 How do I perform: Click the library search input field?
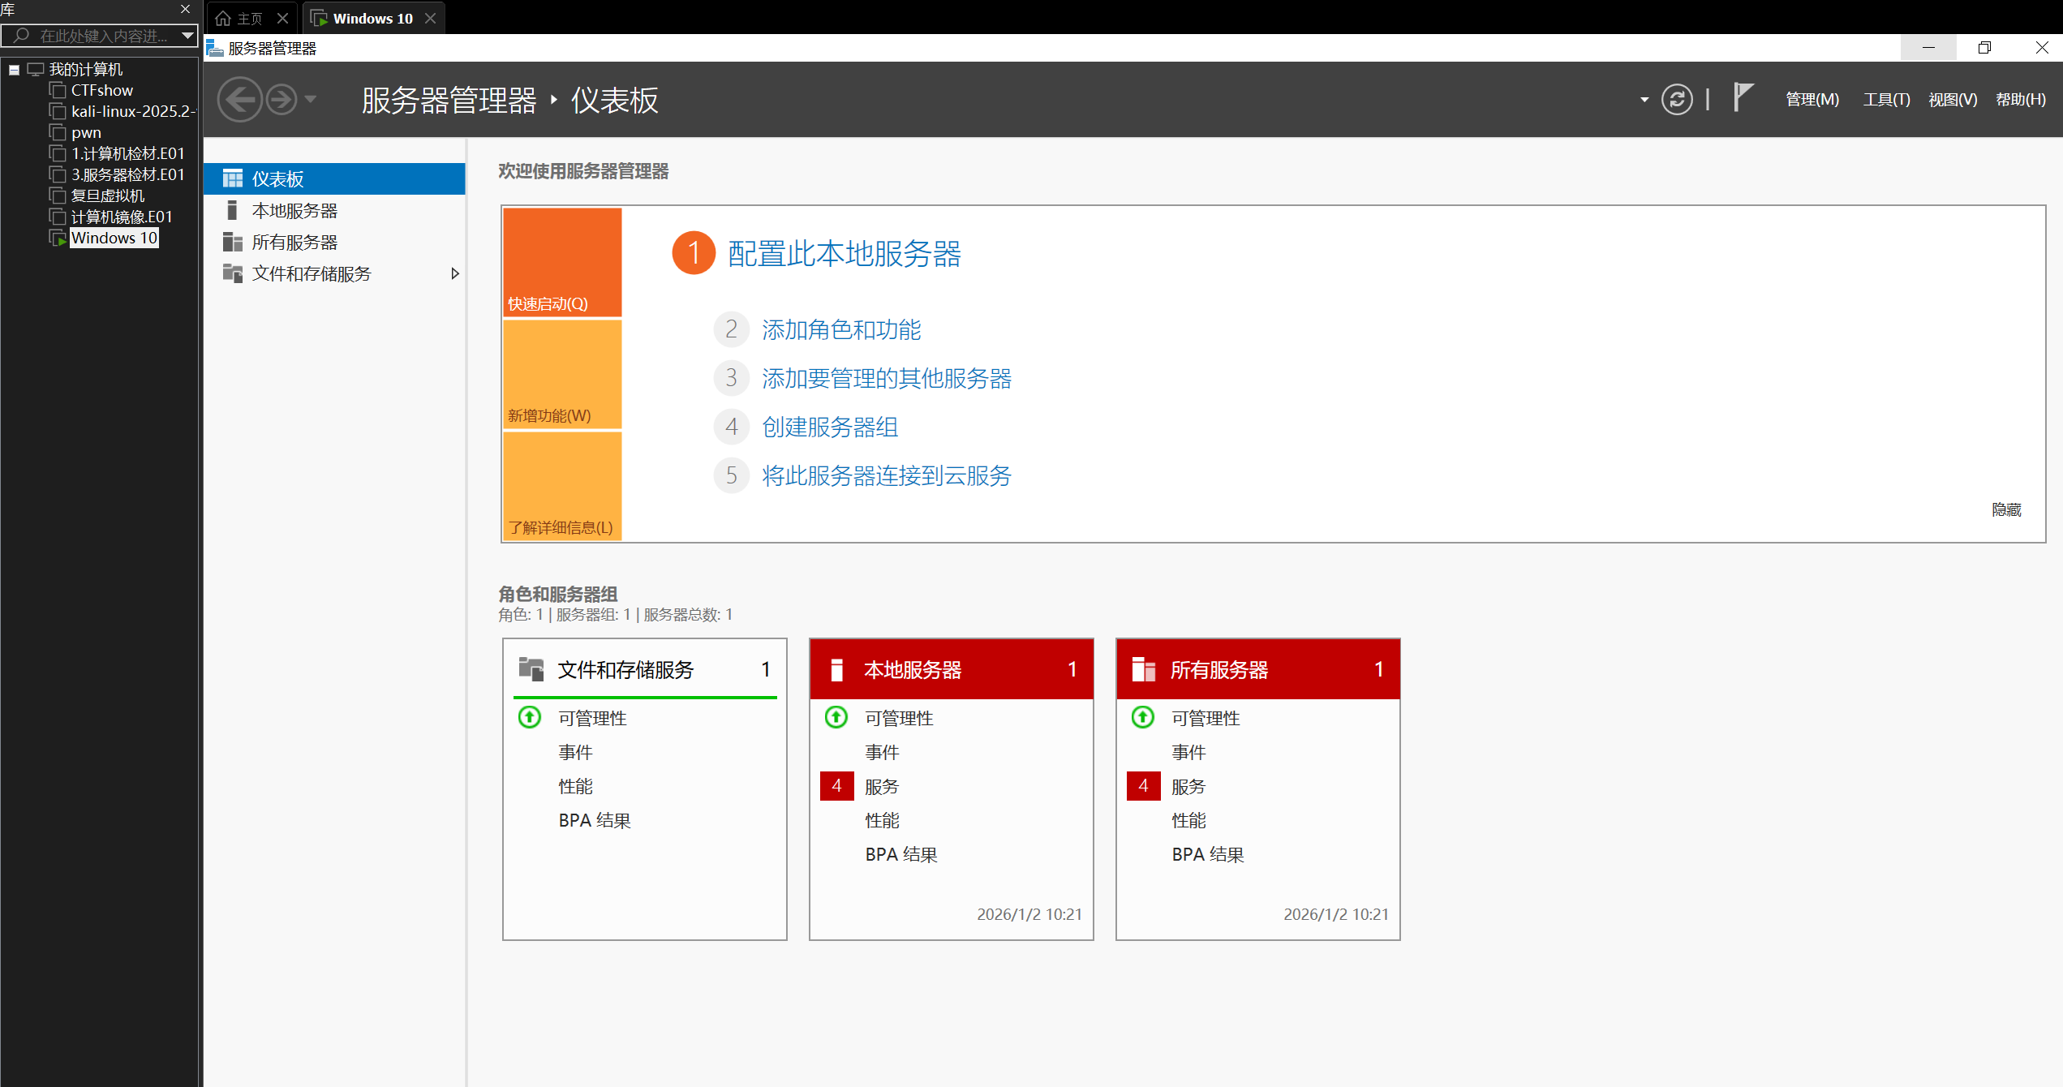point(101,36)
